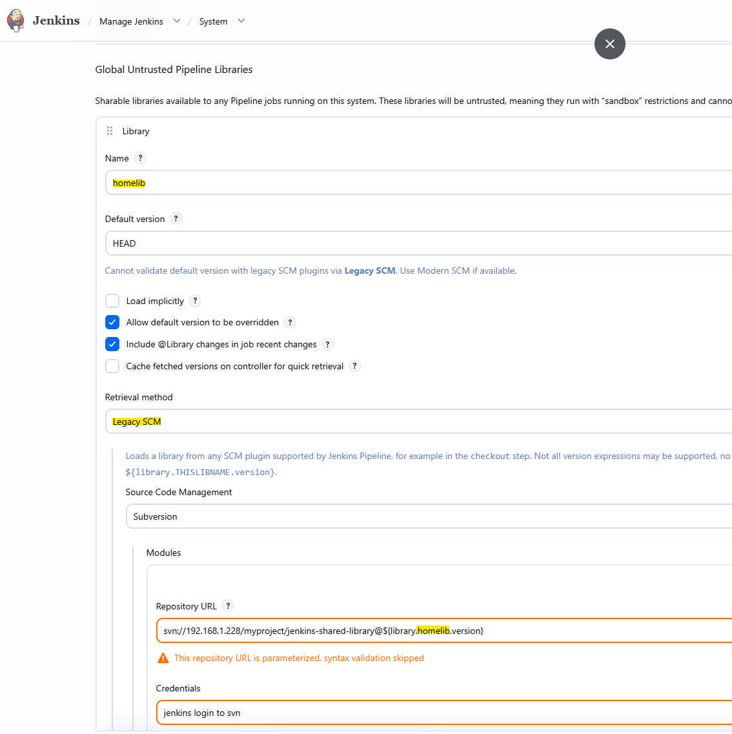Click the Library section label

(x=136, y=132)
